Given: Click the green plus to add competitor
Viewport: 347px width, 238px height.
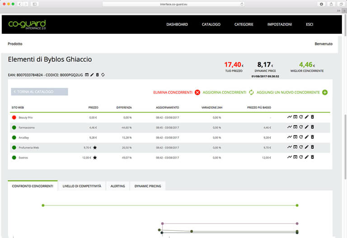Looking at the screenshot, I should click(x=324, y=92).
